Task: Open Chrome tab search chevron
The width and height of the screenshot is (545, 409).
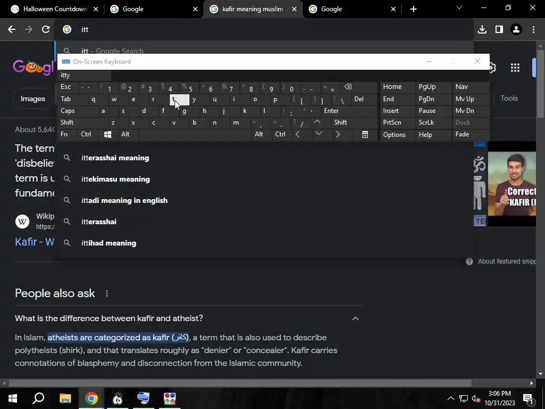Action: coord(459,7)
